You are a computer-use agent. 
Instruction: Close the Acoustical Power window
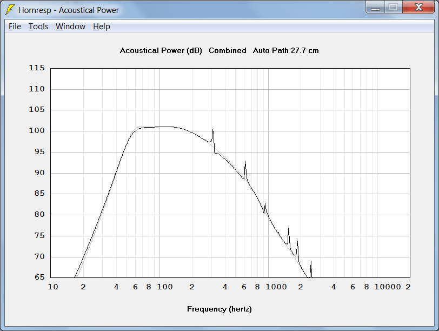click(x=418, y=7)
